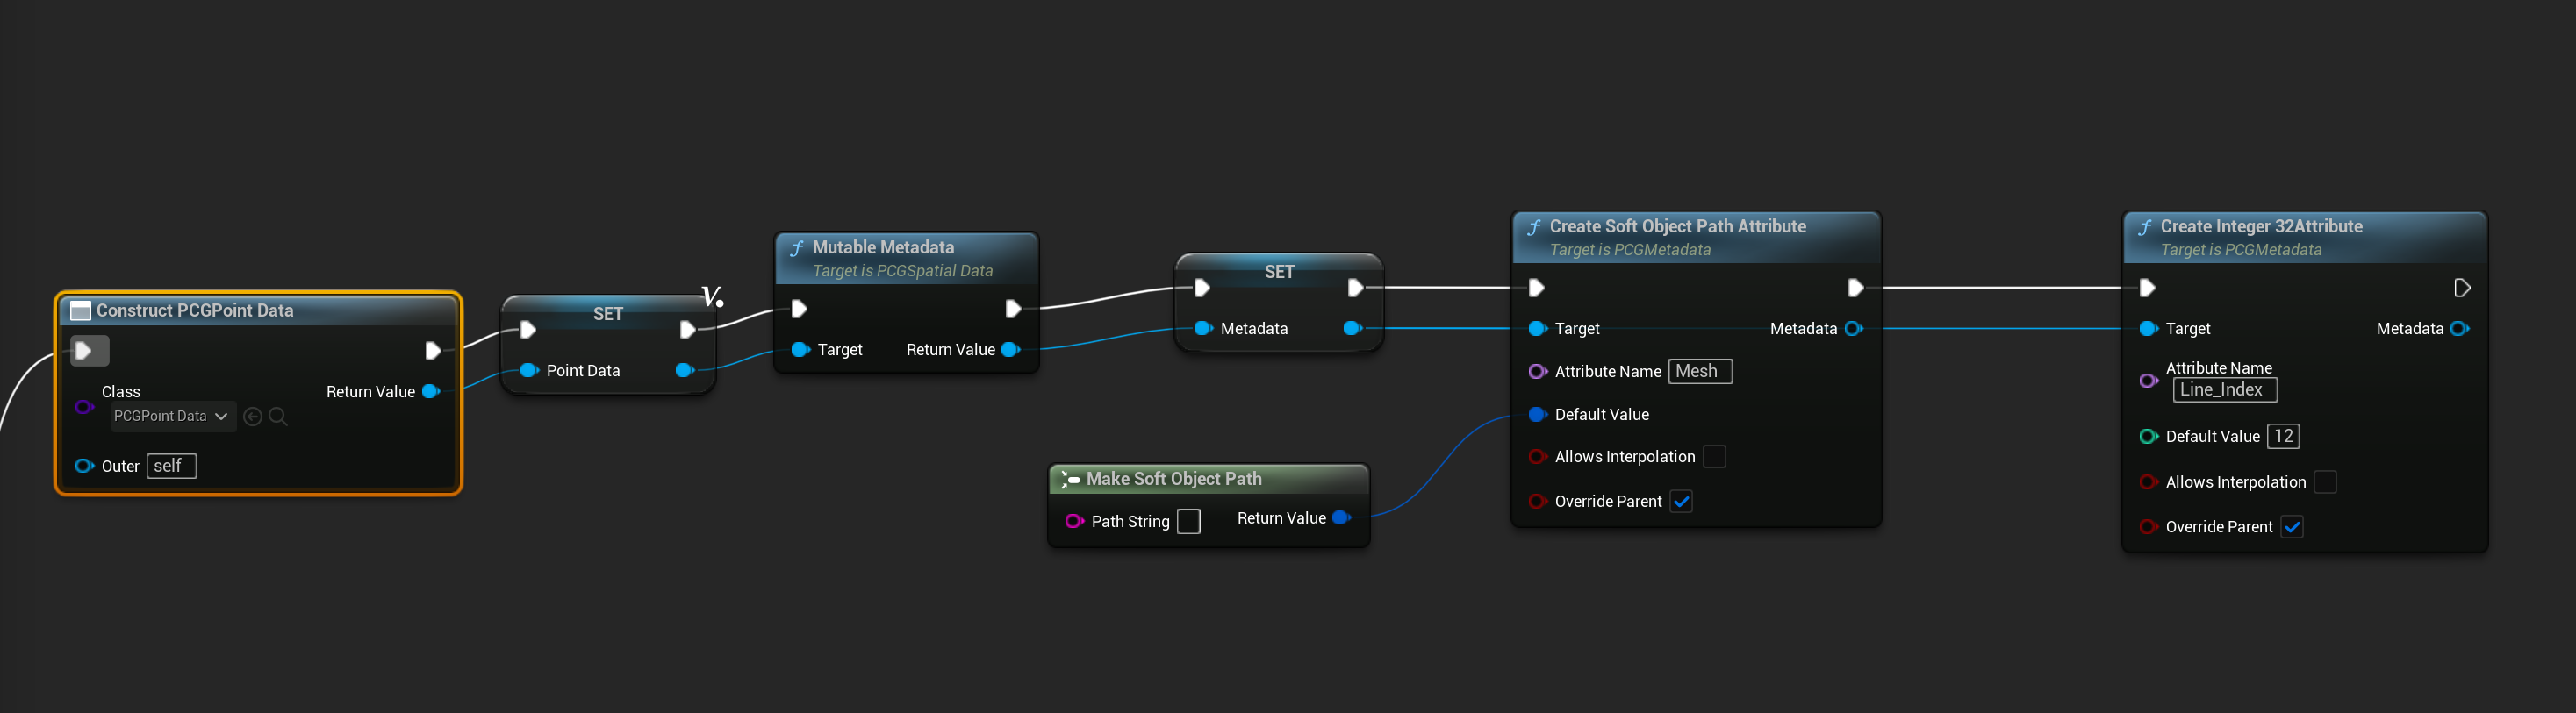Click the Line_Index attribute name field
The image size is (2576, 713).
click(x=2224, y=389)
